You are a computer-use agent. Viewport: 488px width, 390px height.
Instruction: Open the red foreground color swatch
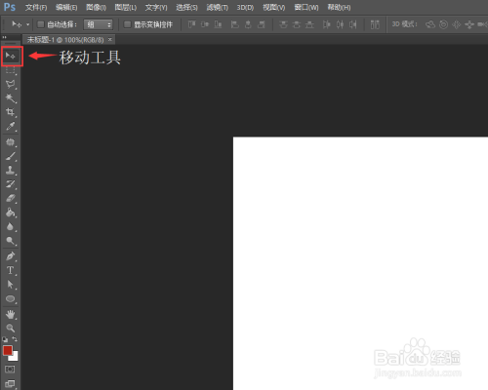click(x=8, y=351)
